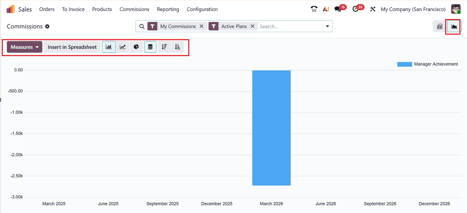This screenshot has width=467, height=213.
Task: Sort bars in ascending order
Action: [177, 47]
